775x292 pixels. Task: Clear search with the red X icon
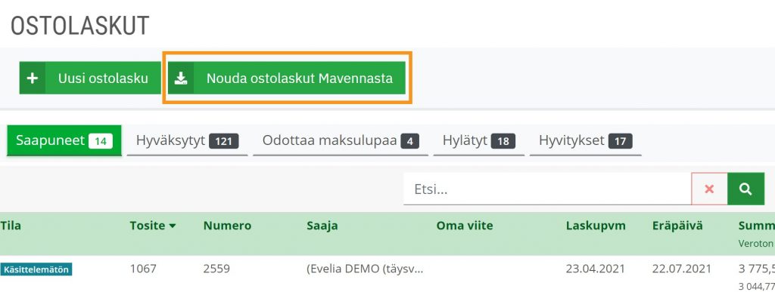(x=709, y=189)
